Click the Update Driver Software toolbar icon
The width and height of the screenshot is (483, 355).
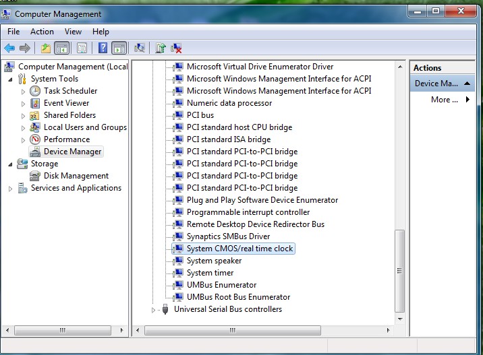(160, 48)
